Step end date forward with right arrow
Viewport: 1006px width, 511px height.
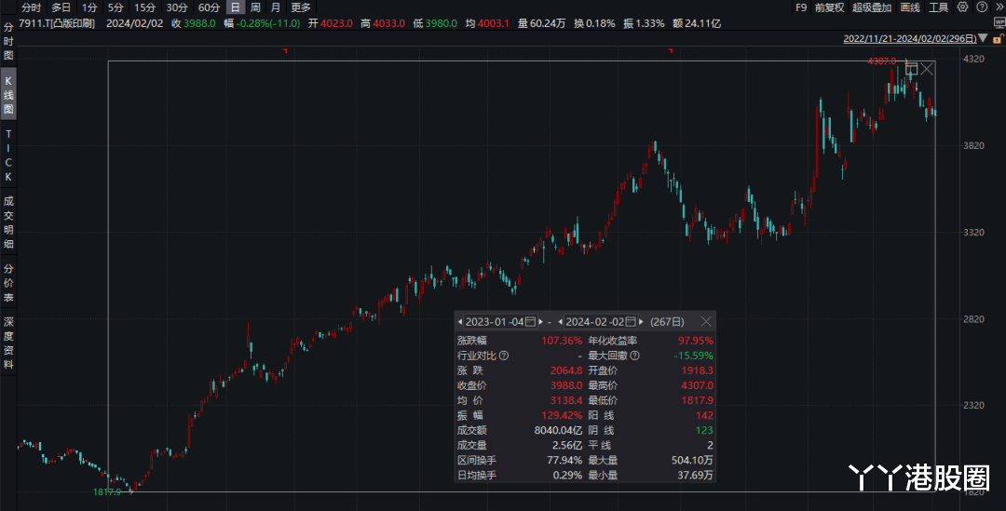[x=641, y=322]
